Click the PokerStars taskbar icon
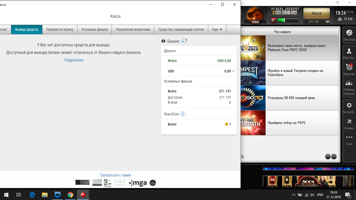The height and width of the screenshot is (200, 356). point(83,195)
